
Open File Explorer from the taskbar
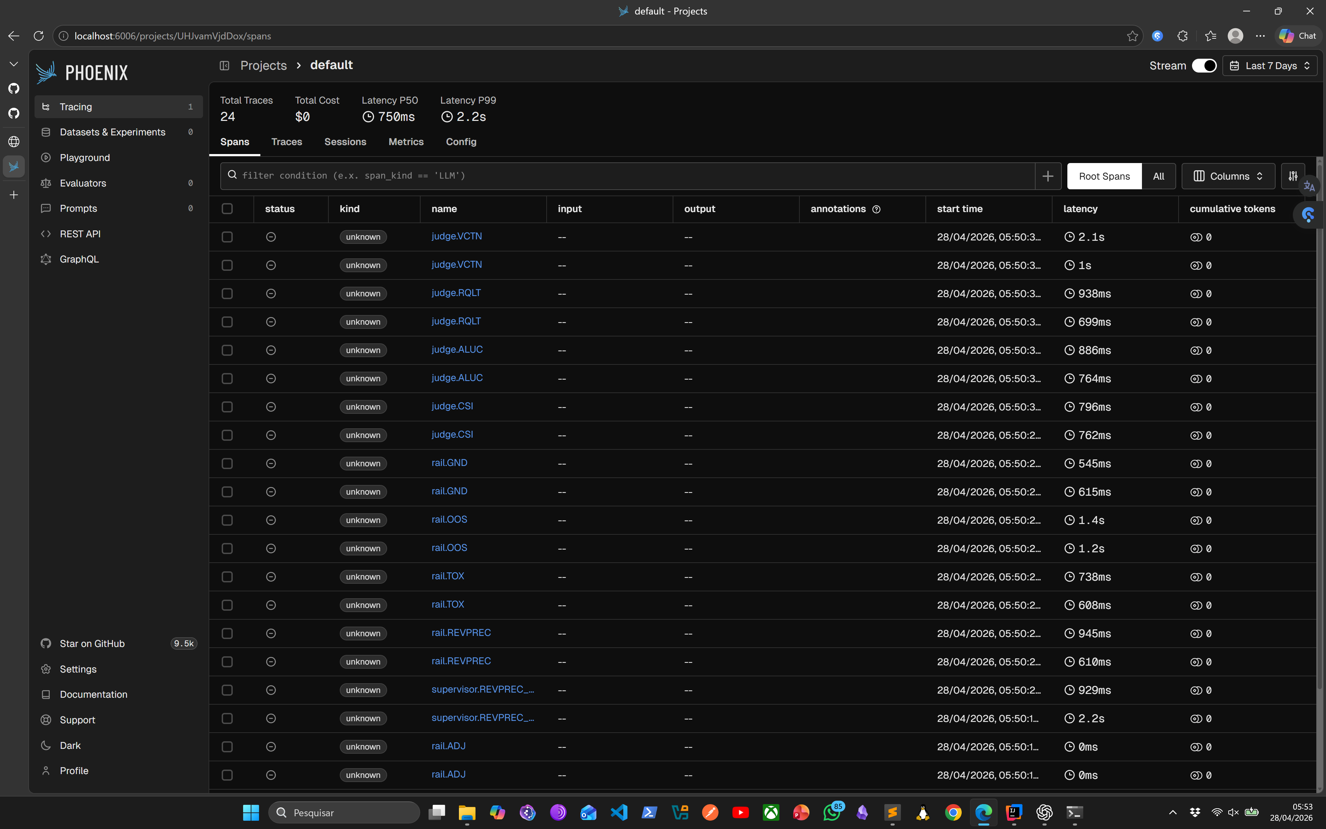coord(467,812)
